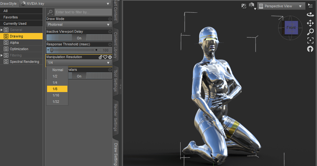Open the Draw Mode gear settings

[110, 19]
